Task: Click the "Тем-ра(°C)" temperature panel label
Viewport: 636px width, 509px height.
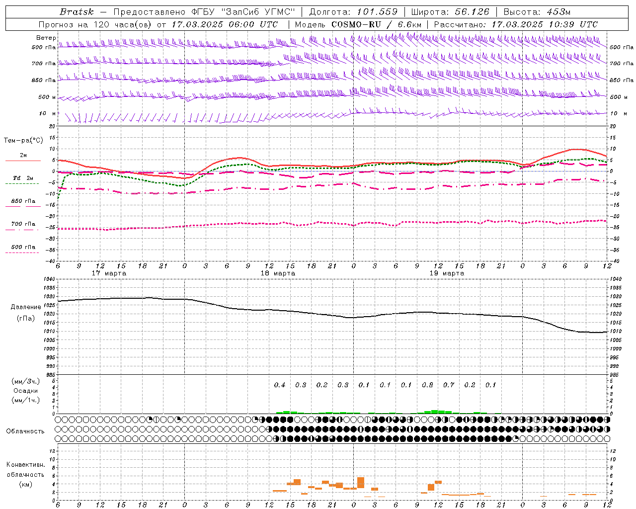Action: [23, 141]
